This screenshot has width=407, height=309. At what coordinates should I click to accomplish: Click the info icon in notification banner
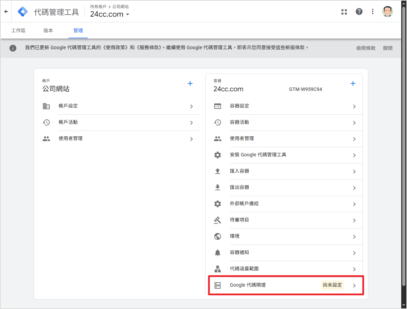13,48
